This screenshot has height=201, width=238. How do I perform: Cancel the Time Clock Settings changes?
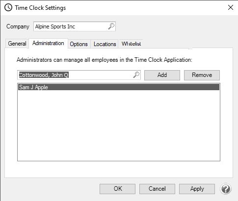tap(157, 189)
